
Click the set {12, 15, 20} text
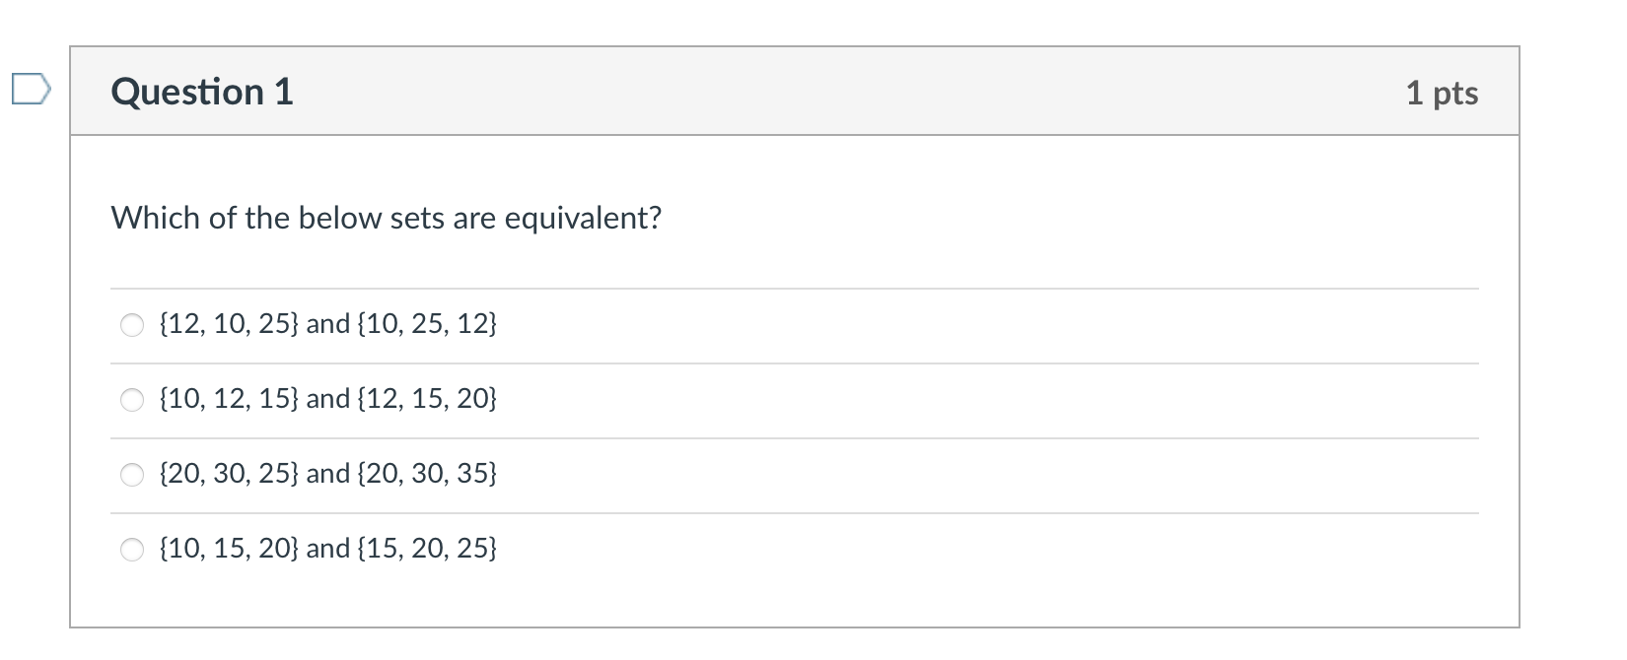coord(427,398)
